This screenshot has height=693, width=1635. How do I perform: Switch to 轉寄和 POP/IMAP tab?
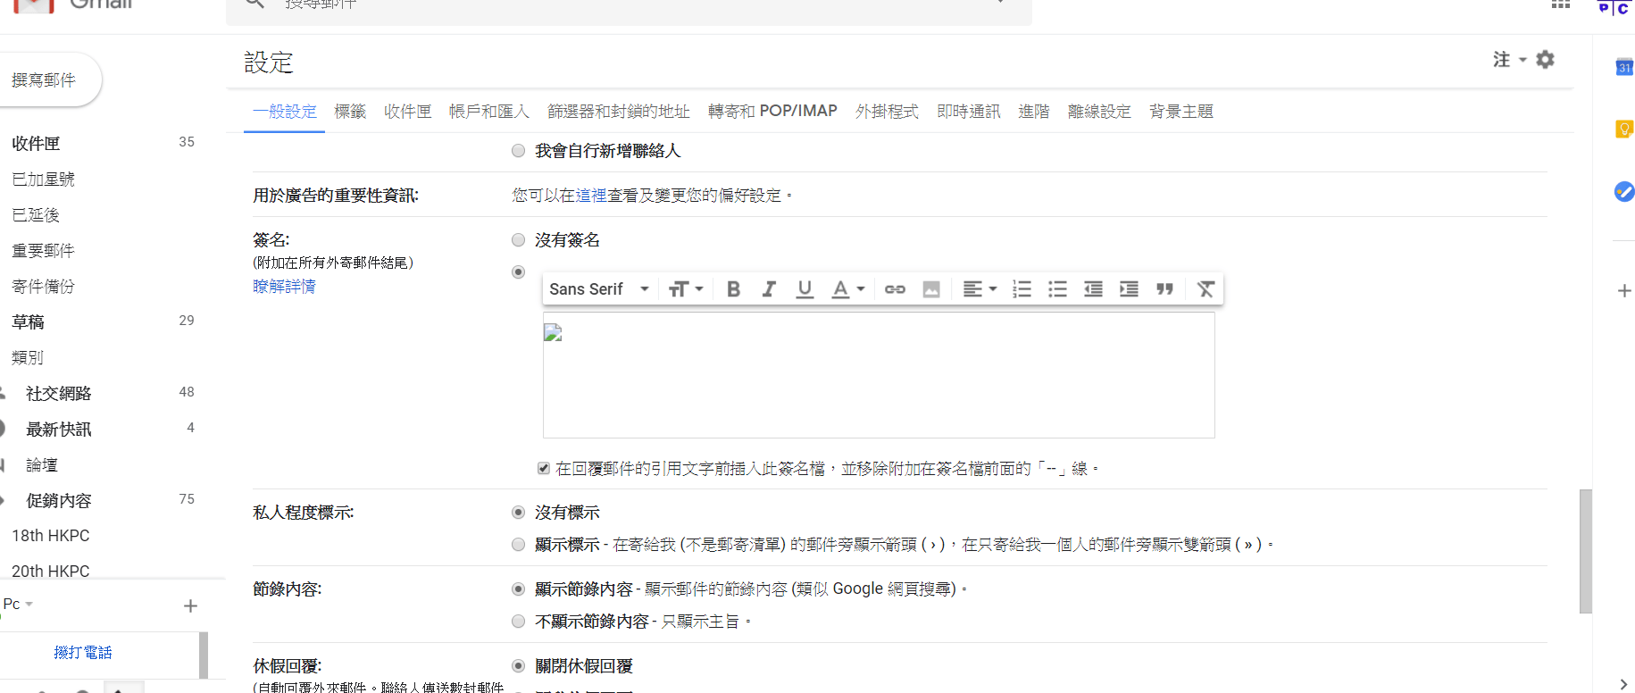tap(772, 112)
